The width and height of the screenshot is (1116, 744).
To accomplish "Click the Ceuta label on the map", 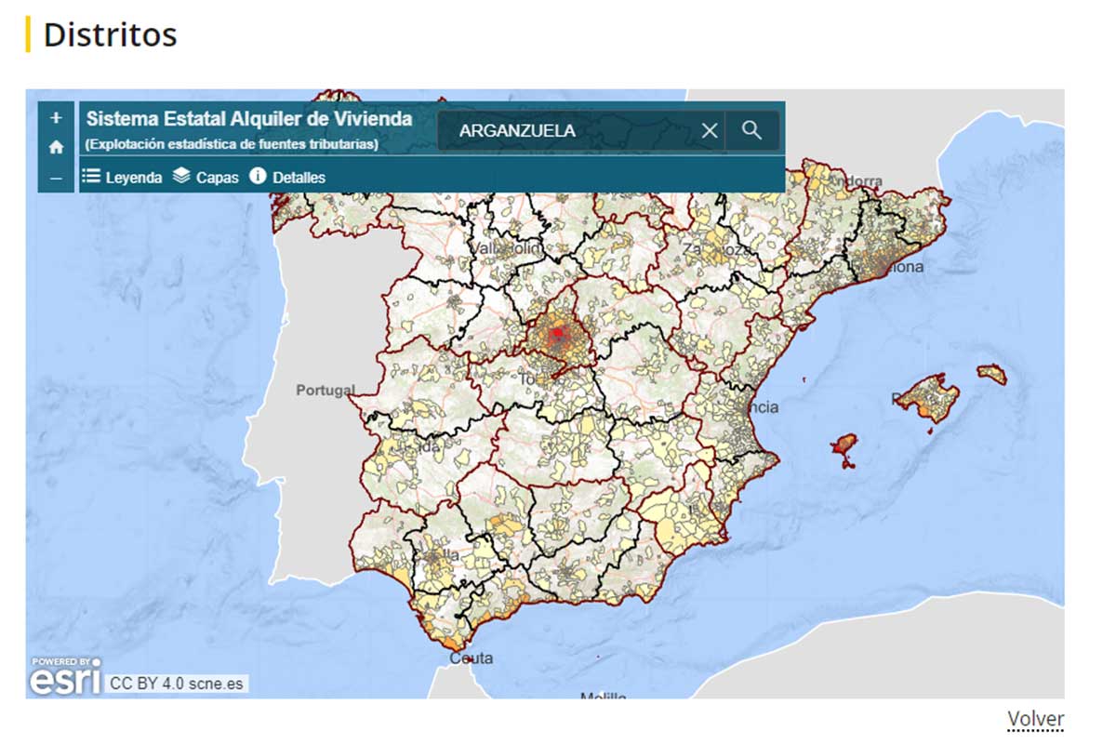I will 471,658.
